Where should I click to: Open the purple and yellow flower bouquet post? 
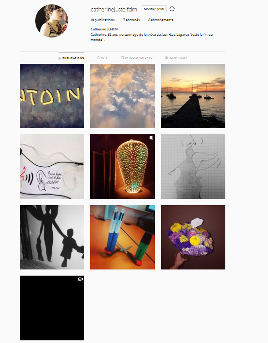point(193,237)
